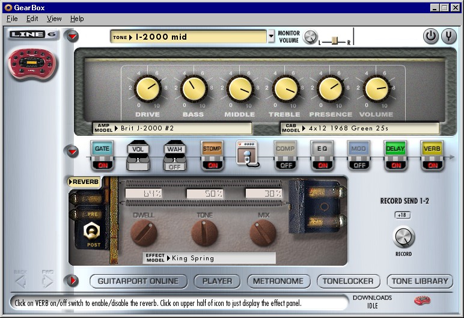This screenshot has height=318, width=464.
Task: Click the Dwell 64% value field
Action: click(144, 194)
